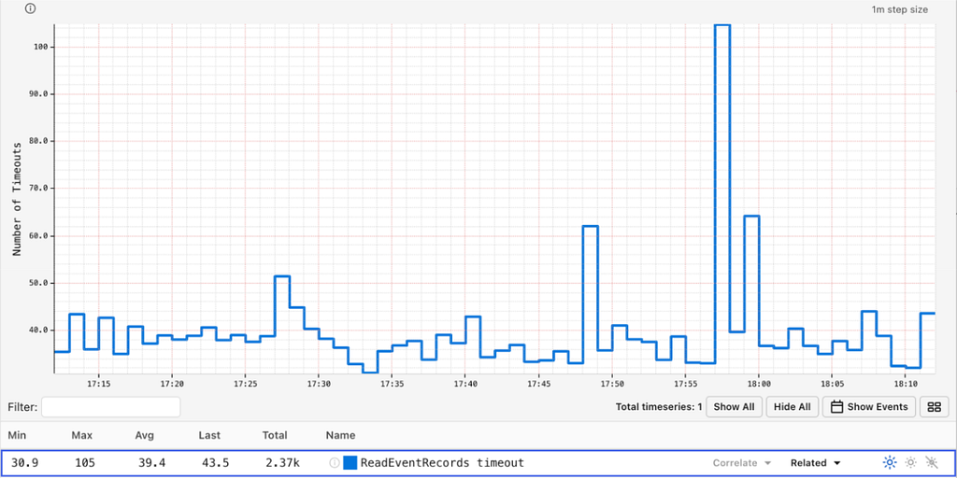
Task: Sort by the Total column header
Action: click(275, 435)
